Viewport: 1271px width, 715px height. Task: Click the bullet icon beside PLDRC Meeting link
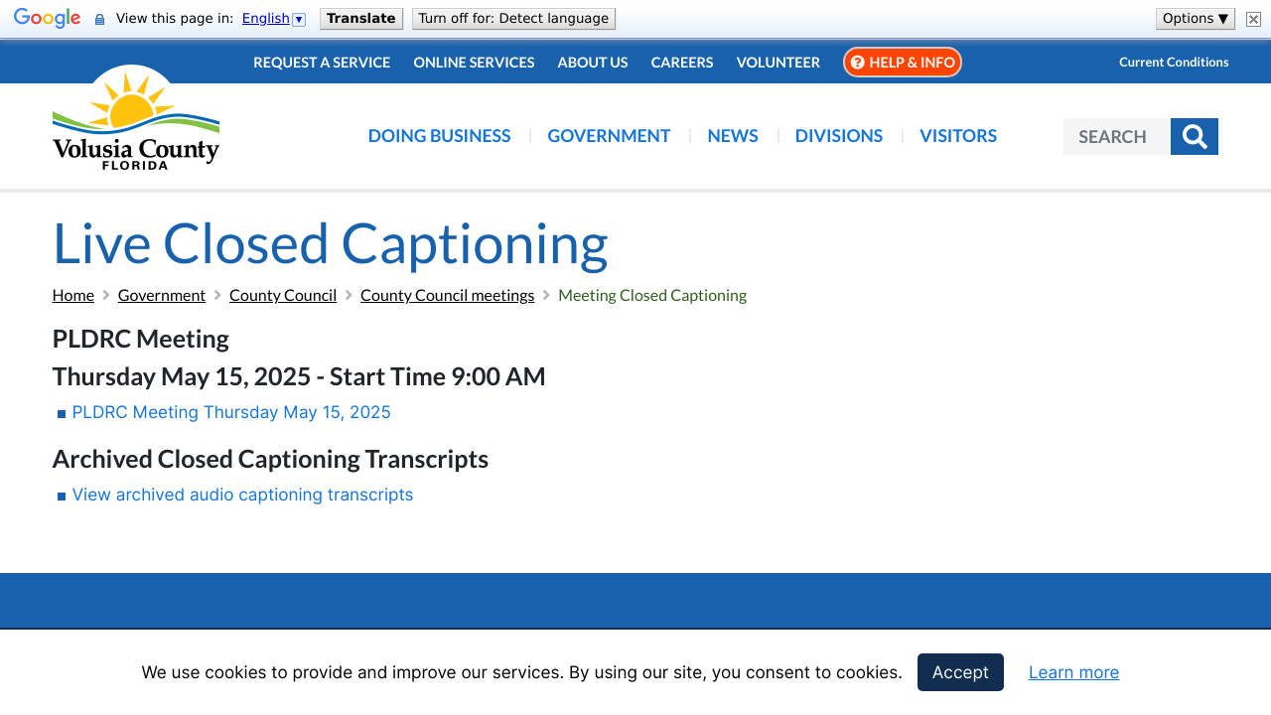61,412
